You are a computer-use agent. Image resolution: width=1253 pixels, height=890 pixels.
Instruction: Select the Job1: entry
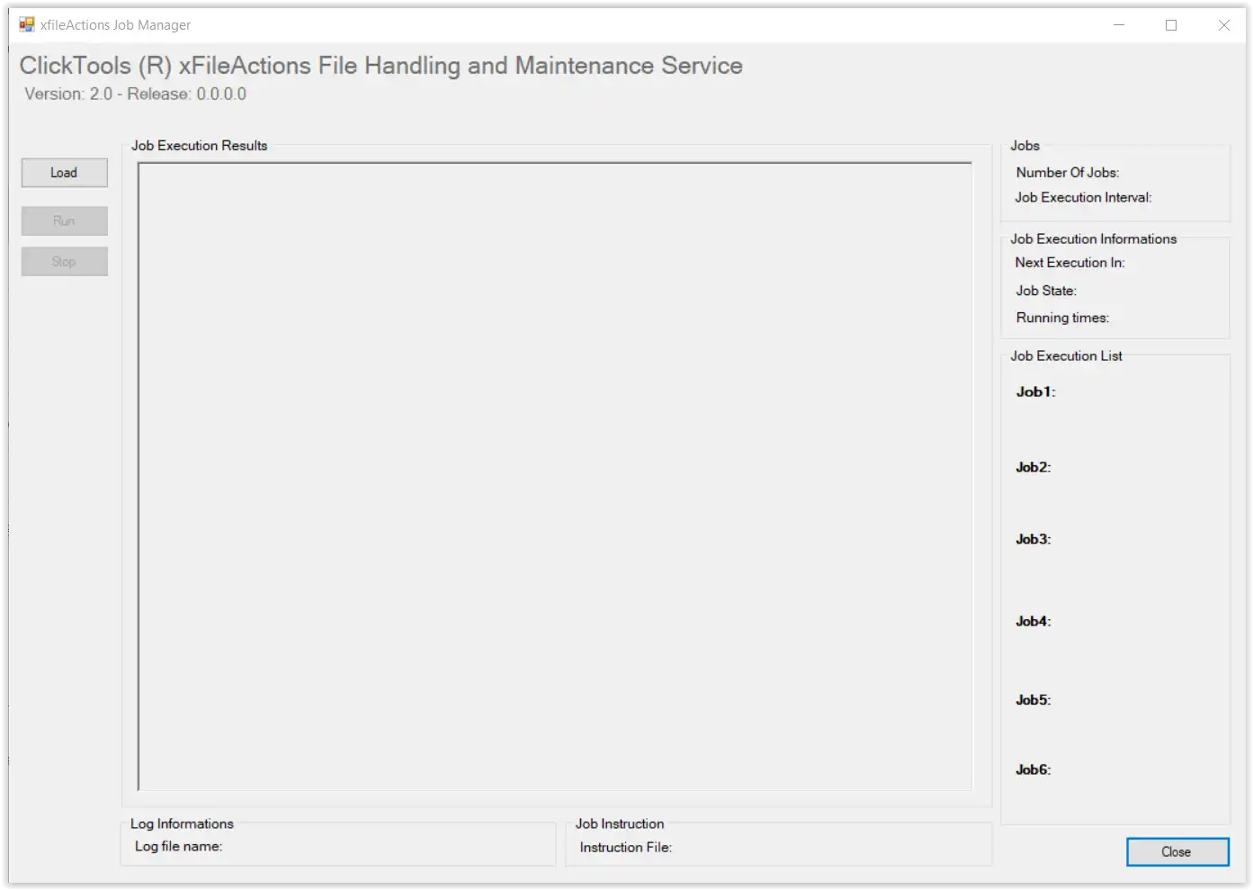click(x=1035, y=391)
